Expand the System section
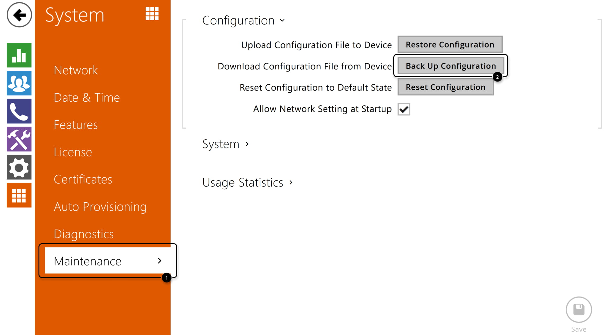 pyautogui.click(x=226, y=144)
